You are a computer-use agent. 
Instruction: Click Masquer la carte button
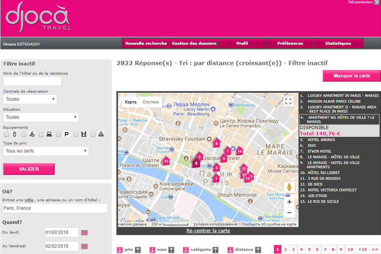[351, 76]
